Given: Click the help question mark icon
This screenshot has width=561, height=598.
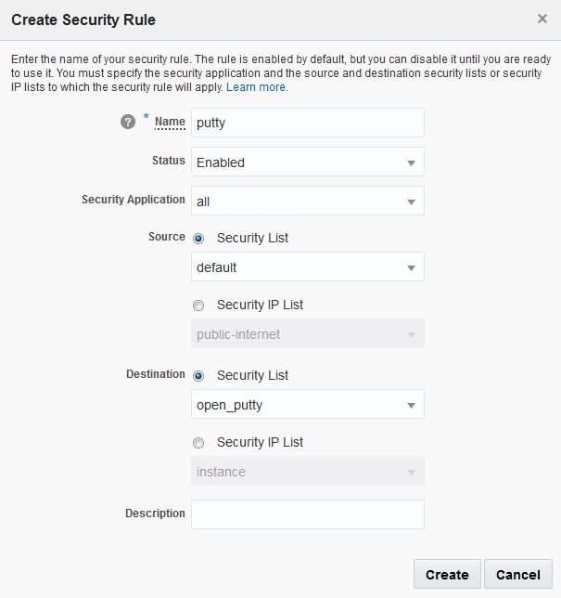Looking at the screenshot, I should [129, 123].
